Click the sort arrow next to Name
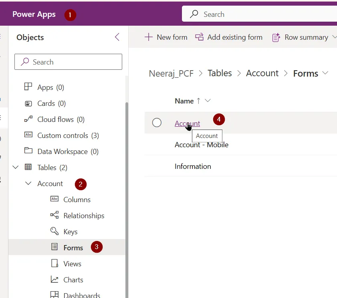Viewport: 337px width, 298px height. (199, 101)
